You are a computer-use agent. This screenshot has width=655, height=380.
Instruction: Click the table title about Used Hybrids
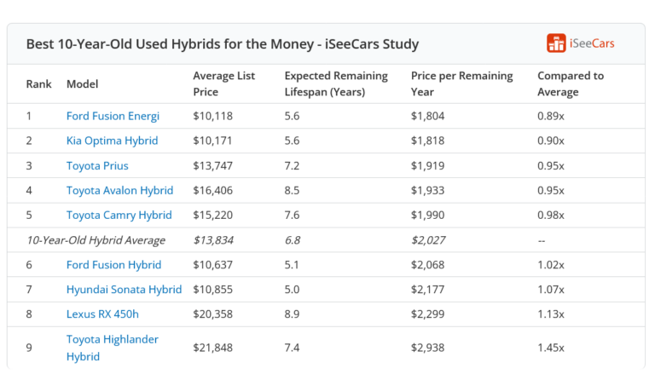click(222, 44)
